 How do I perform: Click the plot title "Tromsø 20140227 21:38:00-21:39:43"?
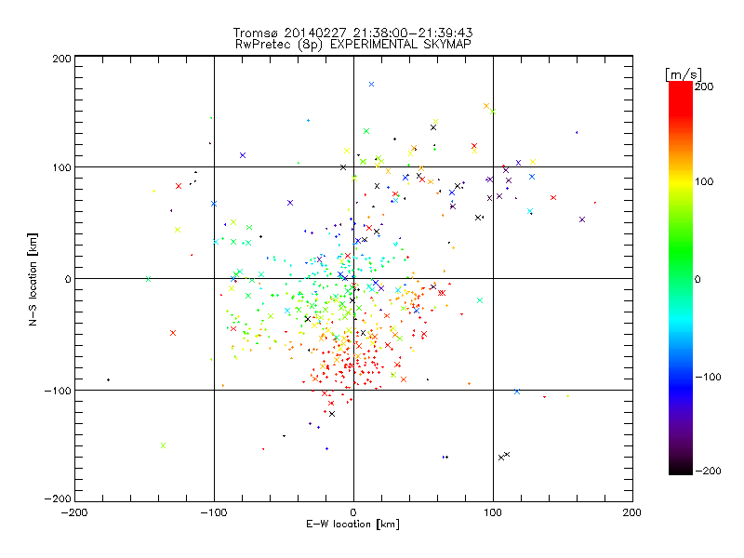pos(352,33)
